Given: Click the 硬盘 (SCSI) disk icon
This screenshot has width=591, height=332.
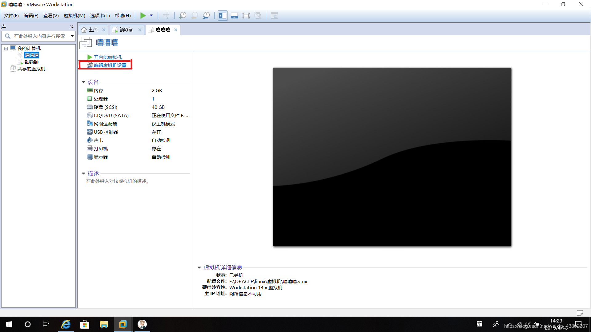Looking at the screenshot, I should coord(90,107).
